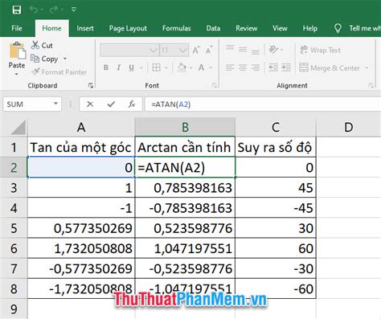The width and height of the screenshot is (381, 319).
Task: Toggle Wrap Text
Action: click(x=320, y=50)
